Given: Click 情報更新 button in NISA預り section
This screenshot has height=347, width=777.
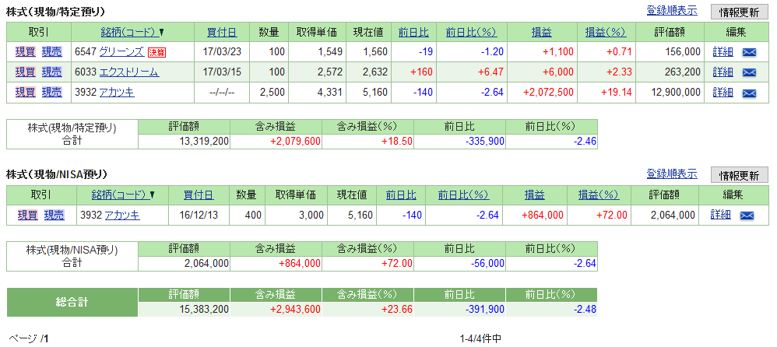Looking at the screenshot, I should [x=740, y=175].
